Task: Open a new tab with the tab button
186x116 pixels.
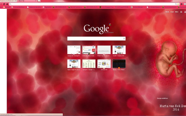Action: coord(39,1)
